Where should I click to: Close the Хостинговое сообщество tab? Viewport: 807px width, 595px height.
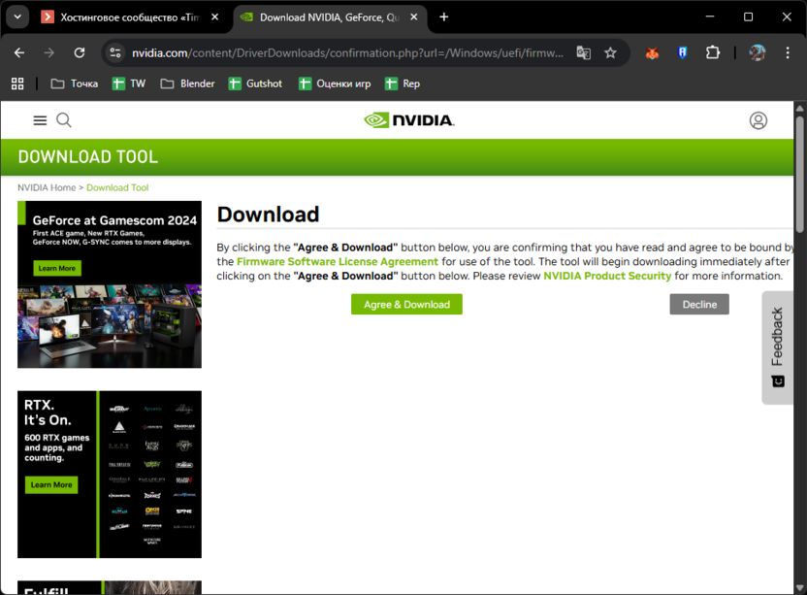click(x=215, y=17)
